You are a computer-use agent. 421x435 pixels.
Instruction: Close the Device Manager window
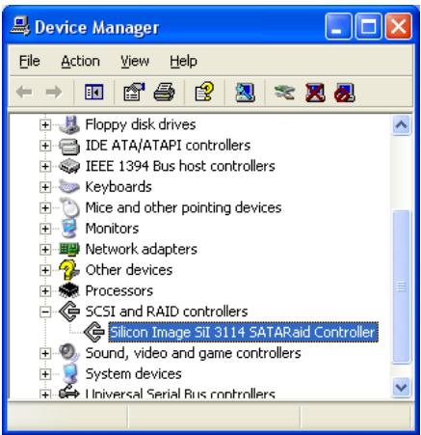click(399, 26)
